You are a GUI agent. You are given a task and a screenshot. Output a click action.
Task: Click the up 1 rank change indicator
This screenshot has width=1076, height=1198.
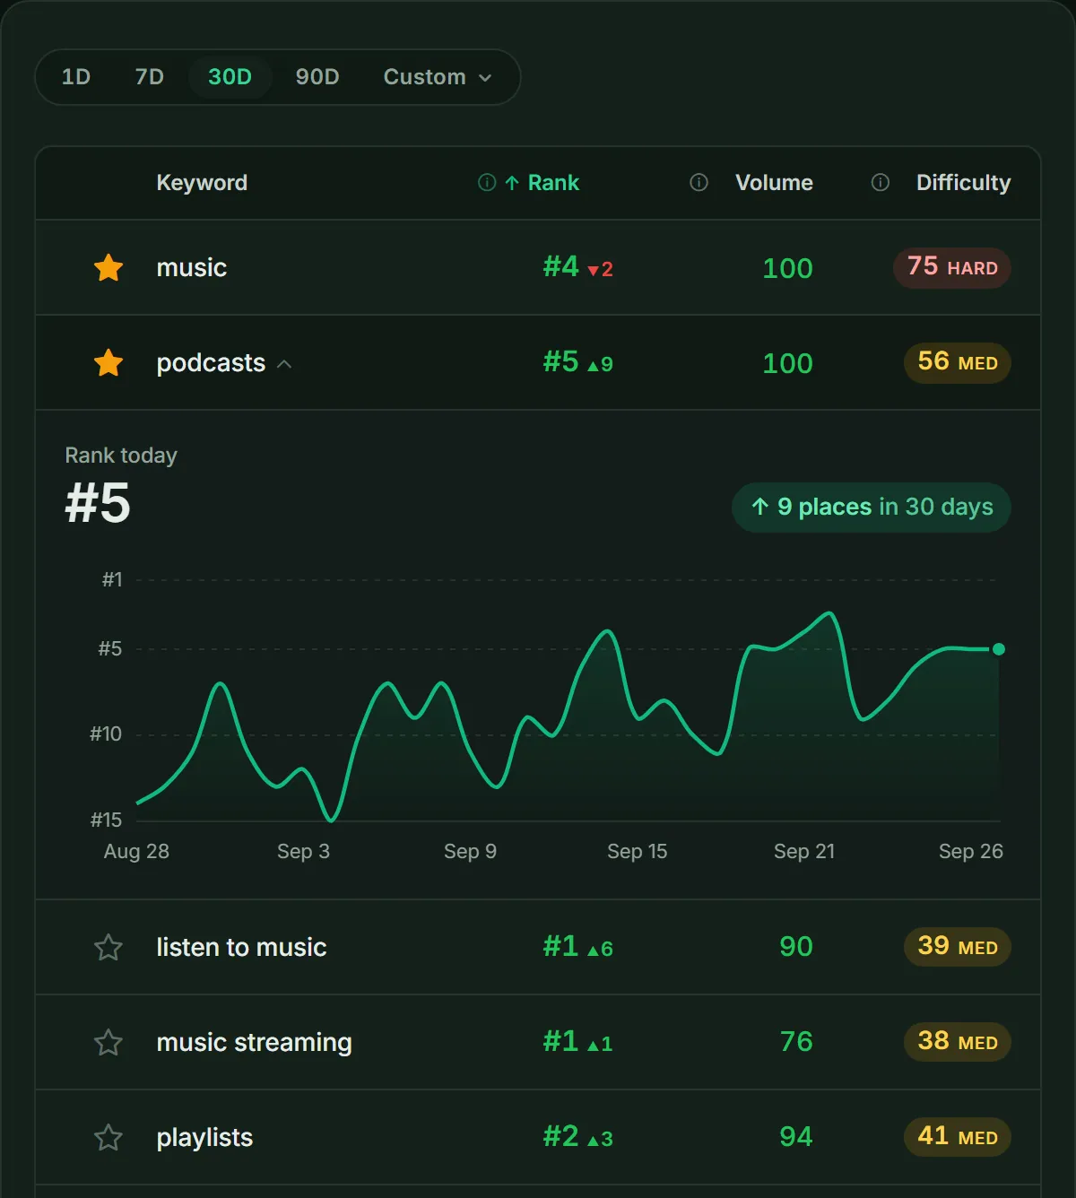600,1044
